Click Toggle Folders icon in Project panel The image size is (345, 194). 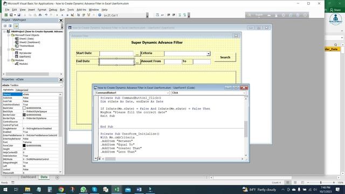coord(16,26)
